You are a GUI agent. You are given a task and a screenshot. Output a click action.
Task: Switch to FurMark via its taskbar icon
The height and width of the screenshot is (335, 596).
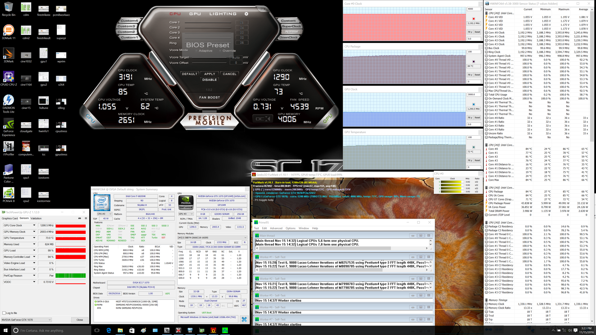213,330
